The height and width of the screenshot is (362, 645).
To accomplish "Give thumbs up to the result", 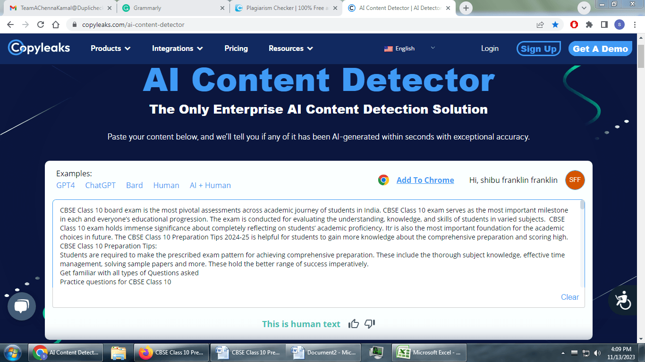I will click(354, 324).
